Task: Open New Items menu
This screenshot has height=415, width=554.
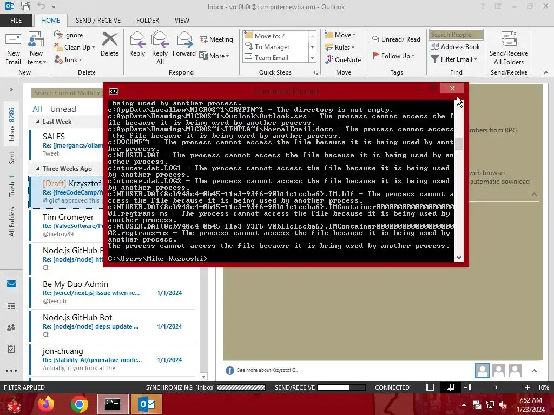Action: [36, 49]
